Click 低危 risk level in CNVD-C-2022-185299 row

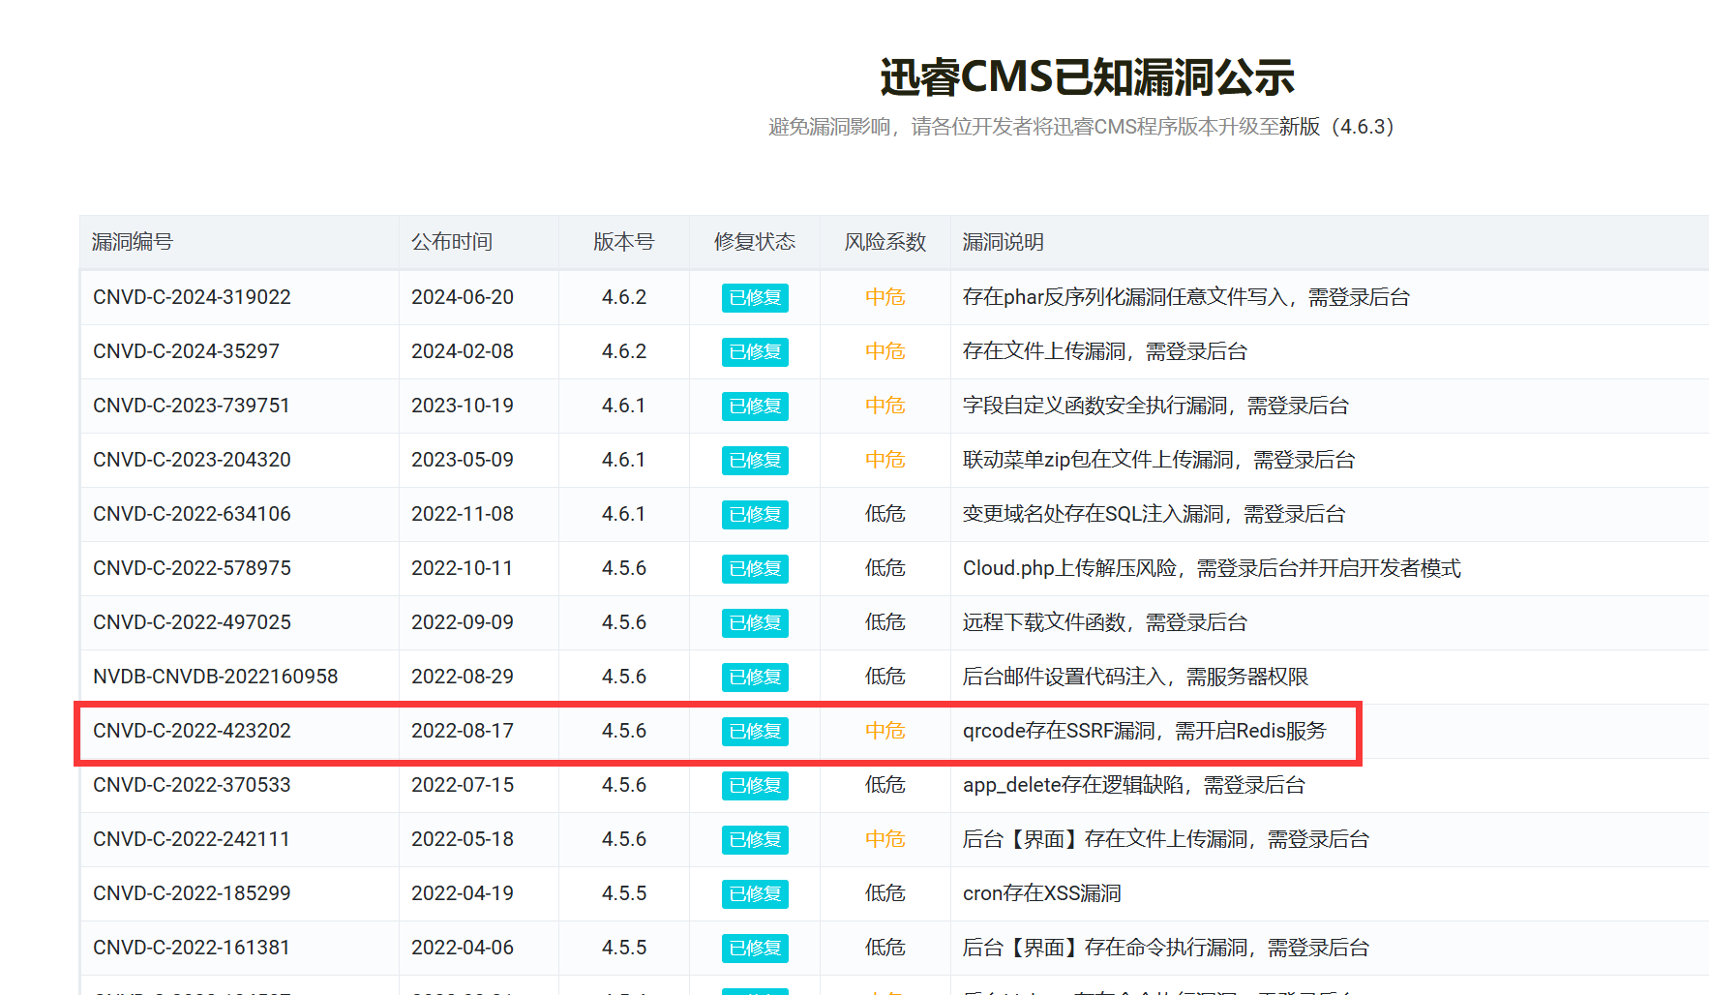click(x=885, y=893)
